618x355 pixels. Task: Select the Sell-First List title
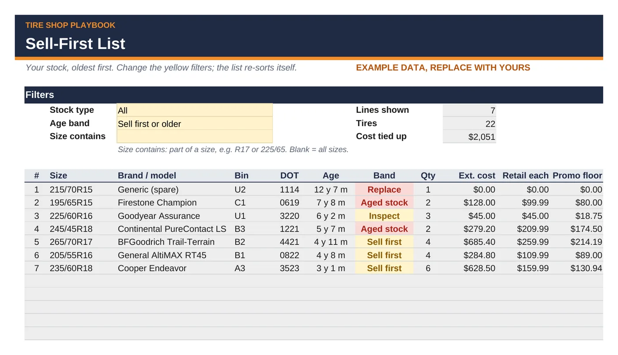tap(75, 44)
